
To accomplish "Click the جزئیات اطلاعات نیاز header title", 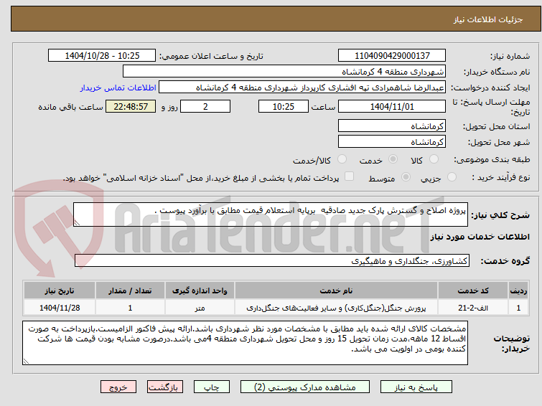I will point(488,19).
